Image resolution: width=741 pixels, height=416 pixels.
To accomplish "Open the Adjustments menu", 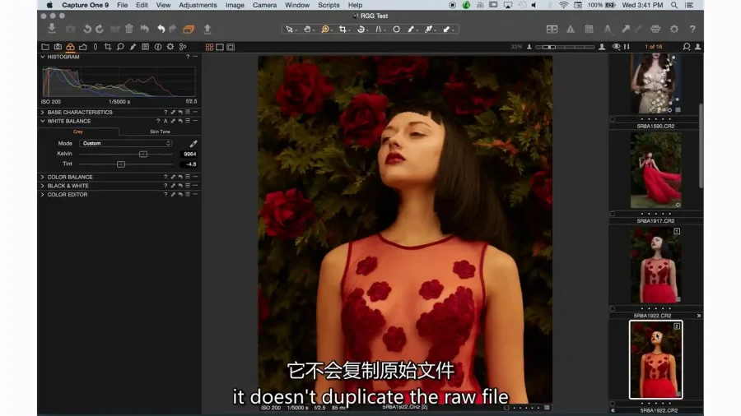I will (198, 5).
